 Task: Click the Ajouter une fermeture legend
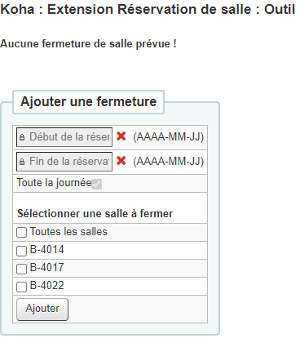click(x=89, y=101)
